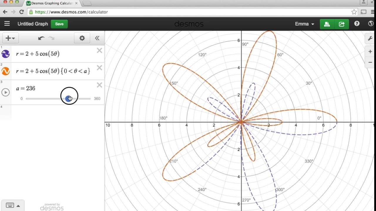This screenshot has width=376, height=211.
Task: Open the Desmos hamburger menu
Action: [7, 24]
